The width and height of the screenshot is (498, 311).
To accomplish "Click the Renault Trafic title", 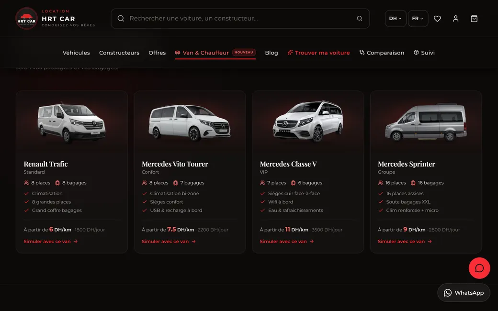I will click(x=46, y=164).
